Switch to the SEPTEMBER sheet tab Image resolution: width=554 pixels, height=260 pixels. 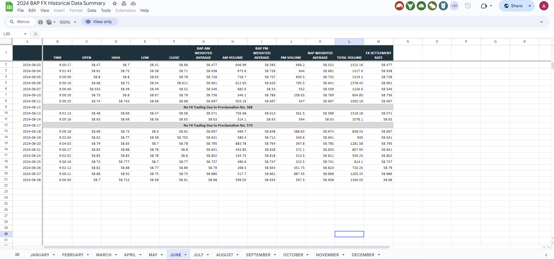tap(258, 255)
